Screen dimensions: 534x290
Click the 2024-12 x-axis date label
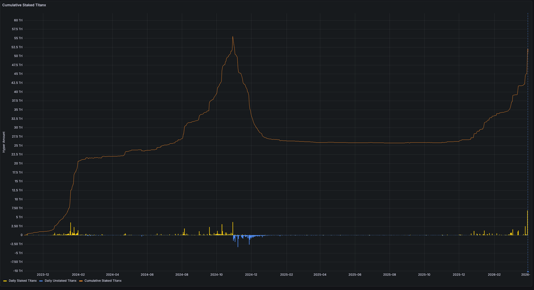(251, 275)
